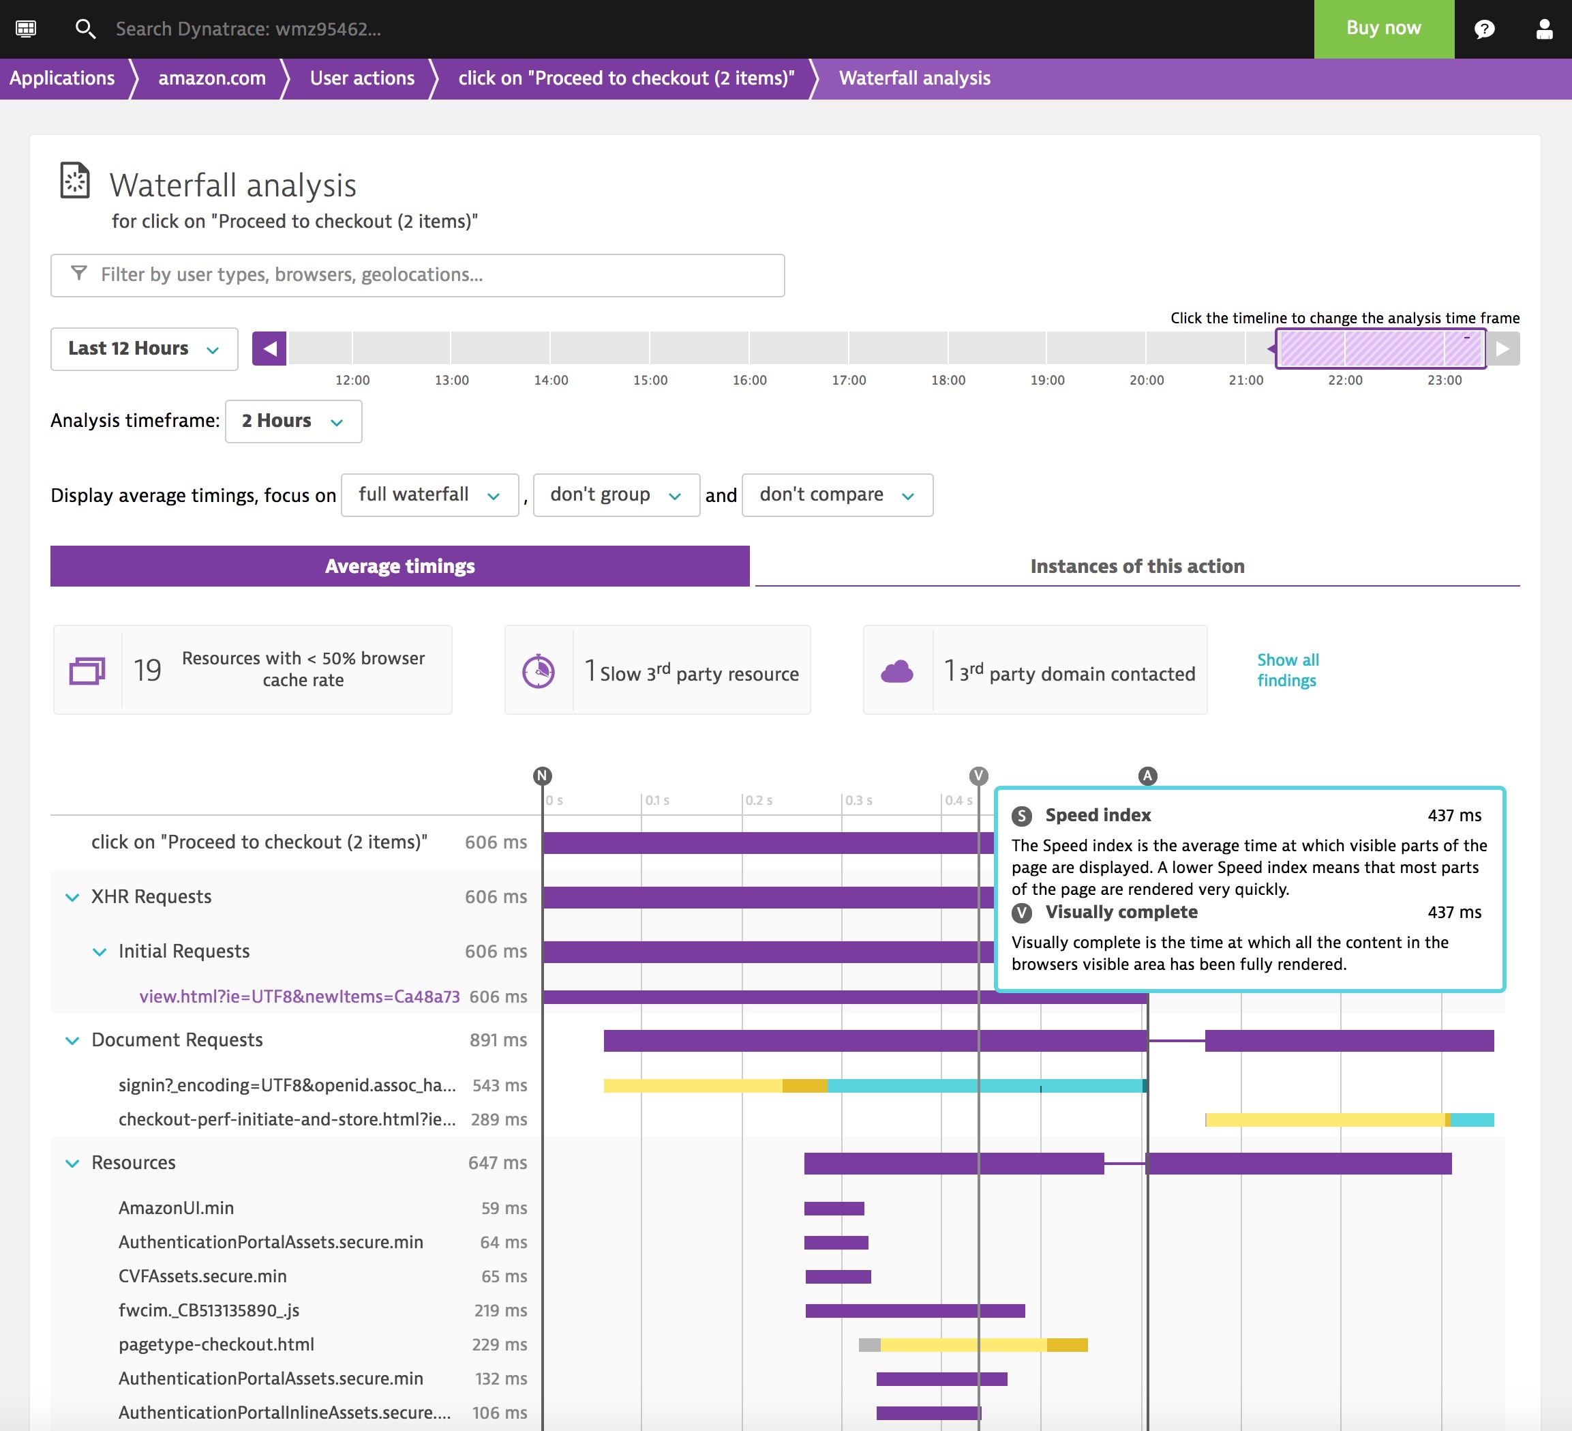Open the don't compare dropdown
This screenshot has width=1572, height=1431.
[837, 495]
